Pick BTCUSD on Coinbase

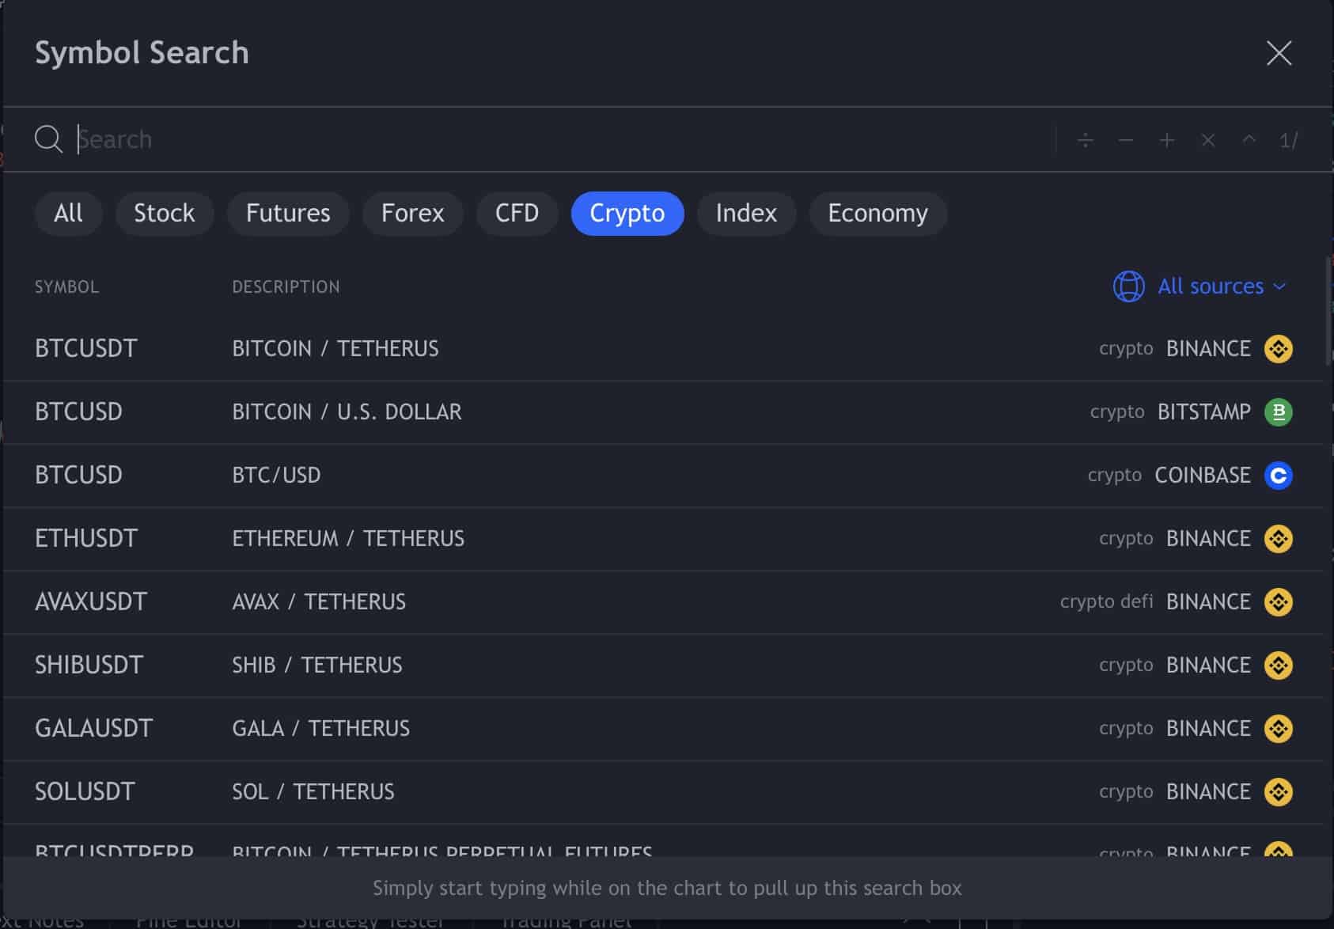pyautogui.click(x=663, y=476)
